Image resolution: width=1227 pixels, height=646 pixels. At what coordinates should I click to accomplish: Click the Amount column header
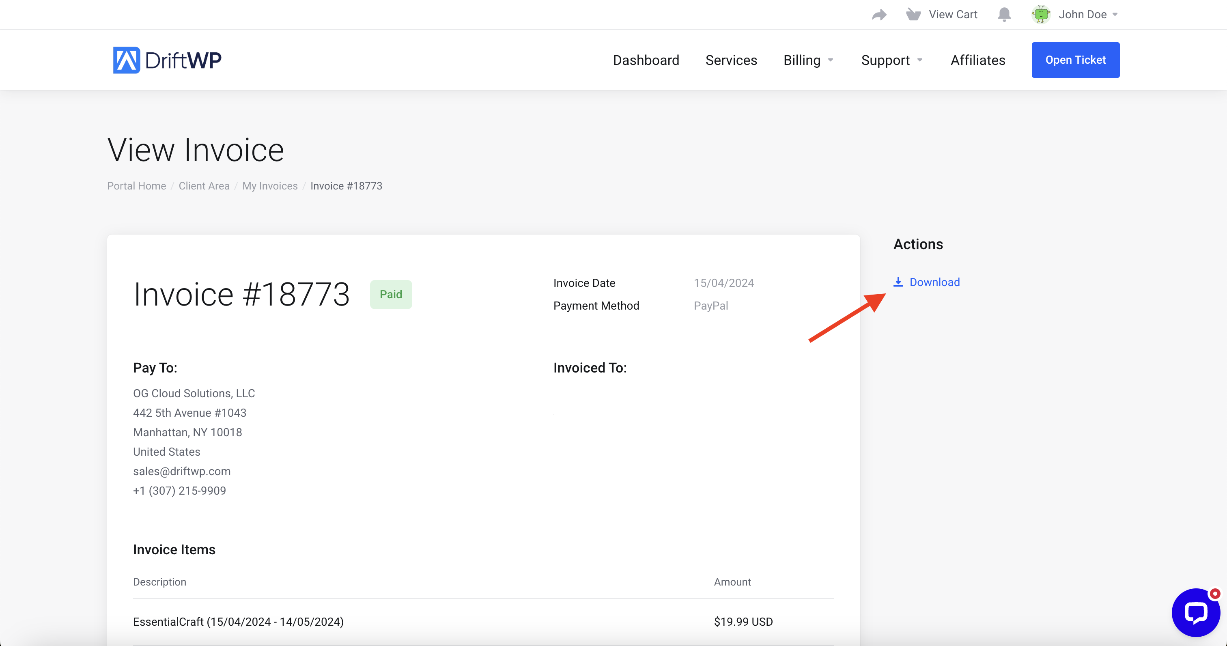click(x=732, y=582)
